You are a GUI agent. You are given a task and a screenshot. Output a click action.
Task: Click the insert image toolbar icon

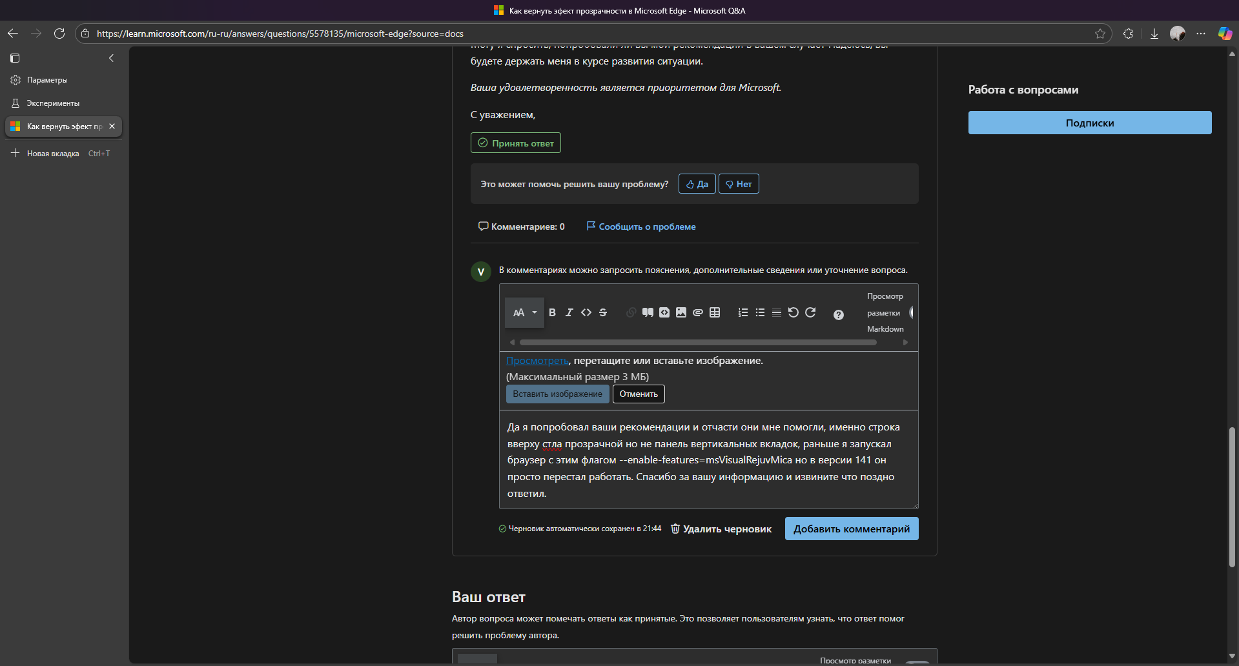tap(681, 313)
